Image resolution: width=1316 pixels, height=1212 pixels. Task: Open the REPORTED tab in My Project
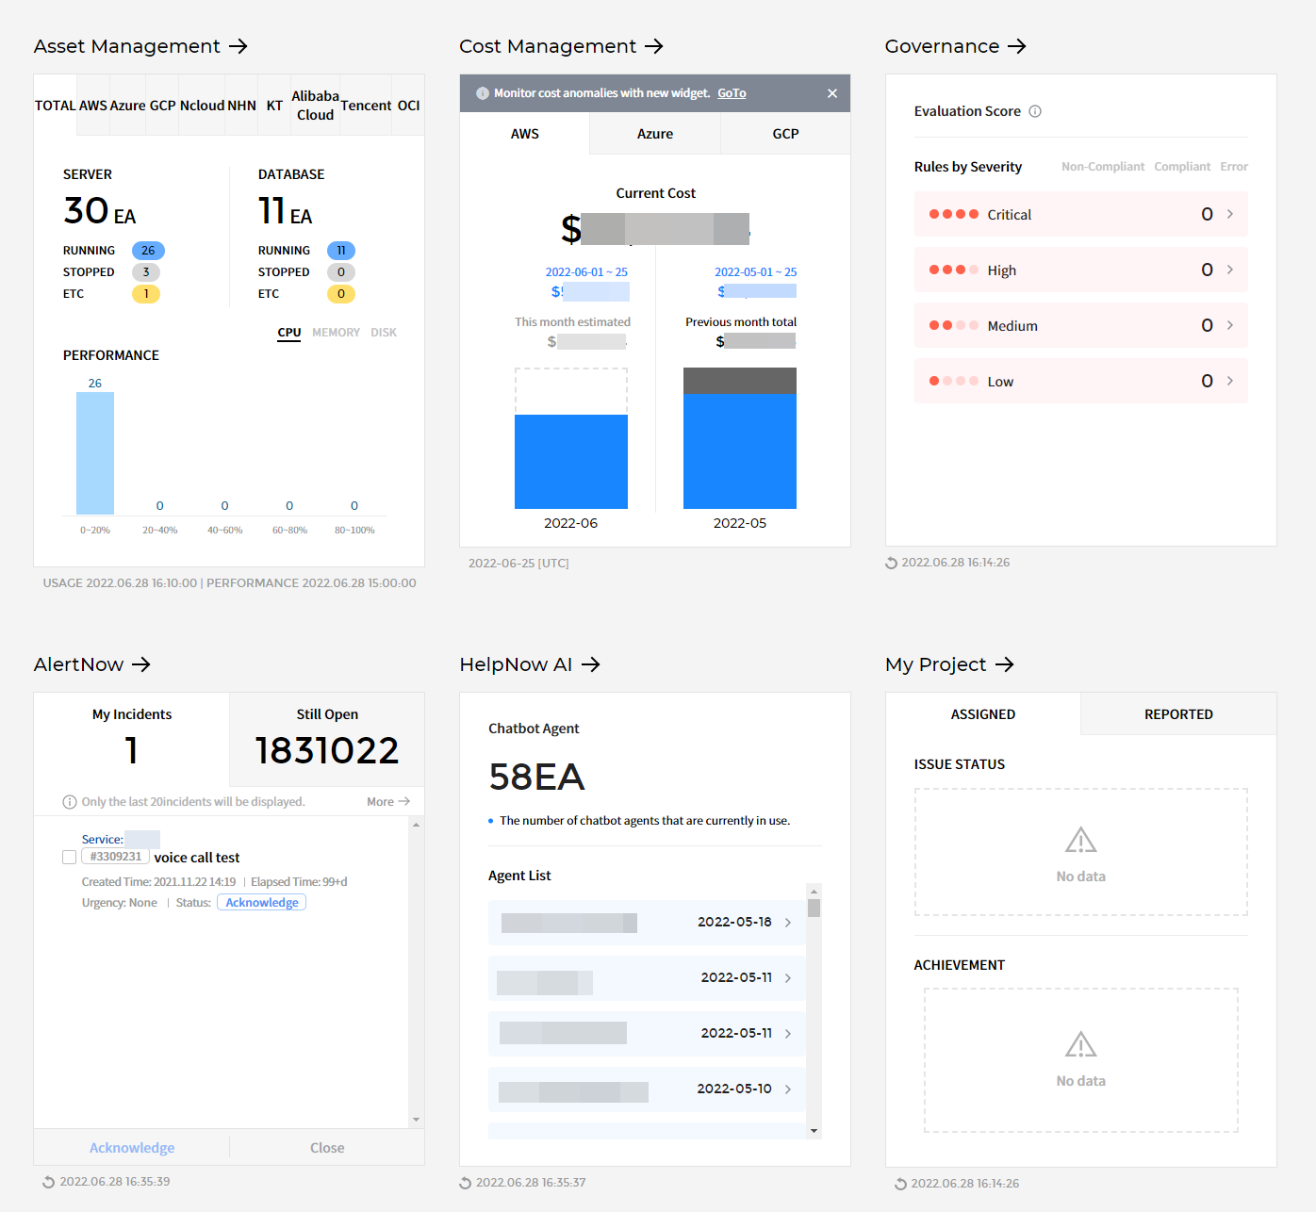point(1178,713)
